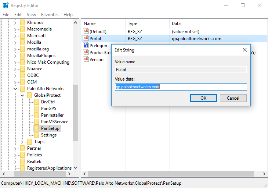Screen dimensions: 268x188
Task: Click the gp.paloaltonetworks.com data cell of the Portal row
Action: pyautogui.click(x=196, y=39)
